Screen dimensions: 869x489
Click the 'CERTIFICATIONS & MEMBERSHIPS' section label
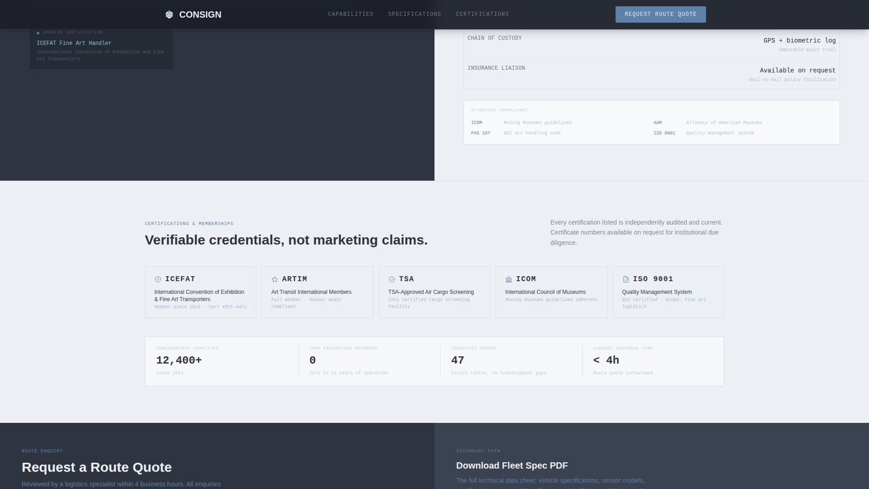pyautogui.click(x=189, y=224)
